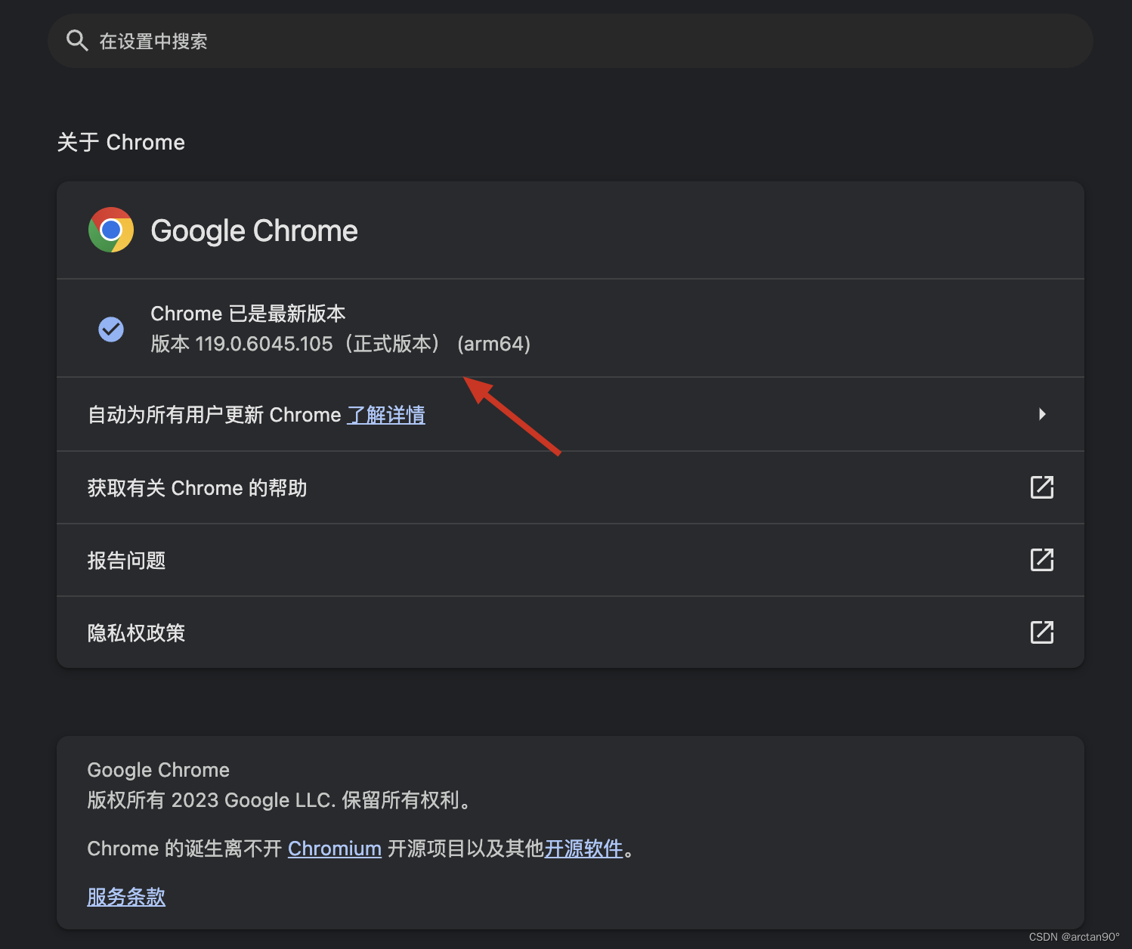Click the Google Chrome header row
Image resolution: width=1132 pixels, height=949 pixels.
point(254,230)
